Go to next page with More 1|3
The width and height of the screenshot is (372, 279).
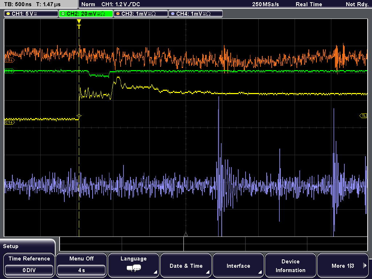(x=343, y=265)
